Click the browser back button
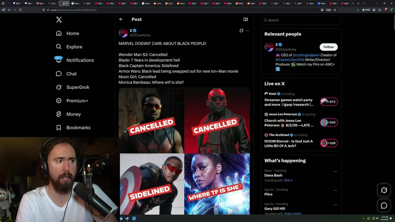Image resolution: width=395 pixels, height=222 pixels. (9, 10)
